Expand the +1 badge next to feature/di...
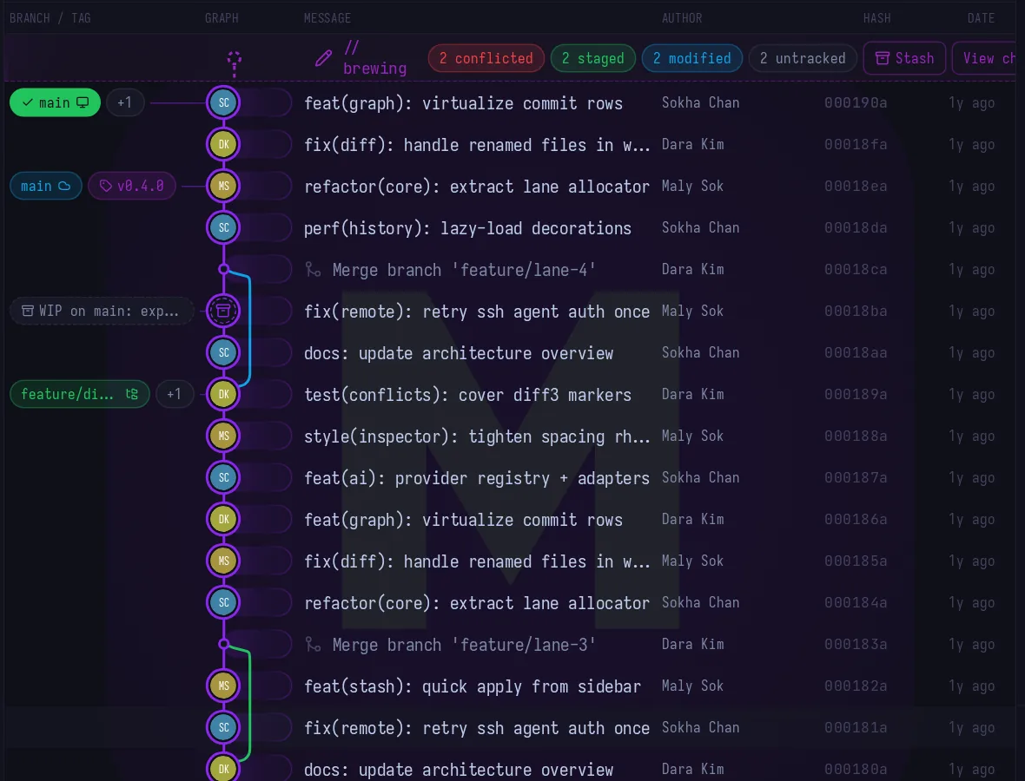 (174, 395)
